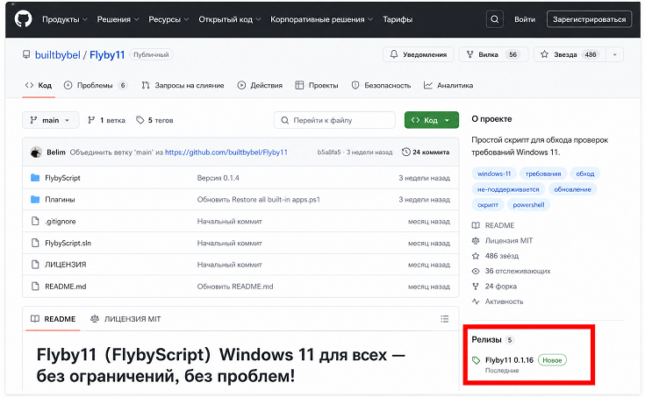The height and width of the screenshot is (397, 645).
Task: Open the github.com/builtbybel/Flyby11 commit link
Action: [x=226, y=152]
